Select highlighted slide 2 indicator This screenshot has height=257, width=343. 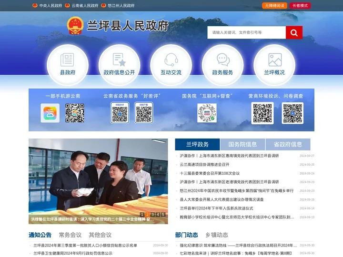(147, 214)
